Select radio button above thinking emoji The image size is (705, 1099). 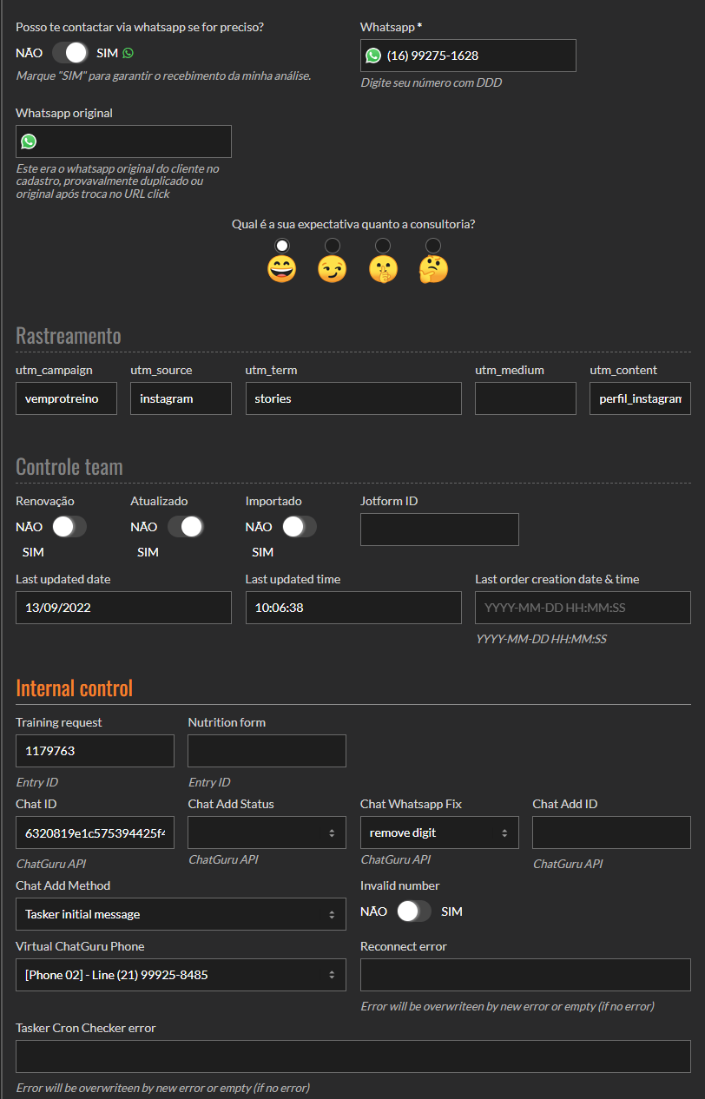[x=433, y=246]
